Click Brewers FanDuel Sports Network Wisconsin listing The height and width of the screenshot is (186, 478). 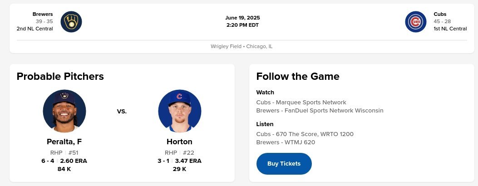(x=320, y=111)
